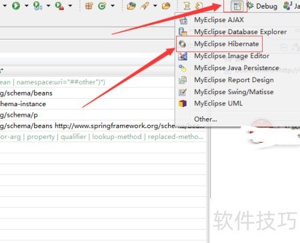
Task: Open the Run dropdown arrow
Action: click(x=27, y=5)
